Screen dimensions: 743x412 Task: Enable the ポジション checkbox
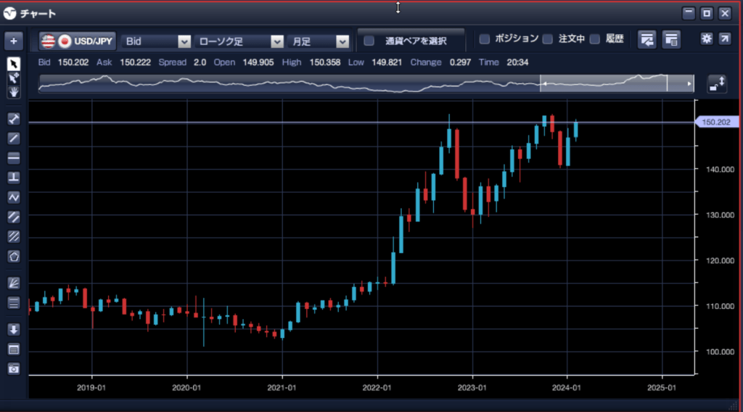pyautogui.click(x=485, y=39)
